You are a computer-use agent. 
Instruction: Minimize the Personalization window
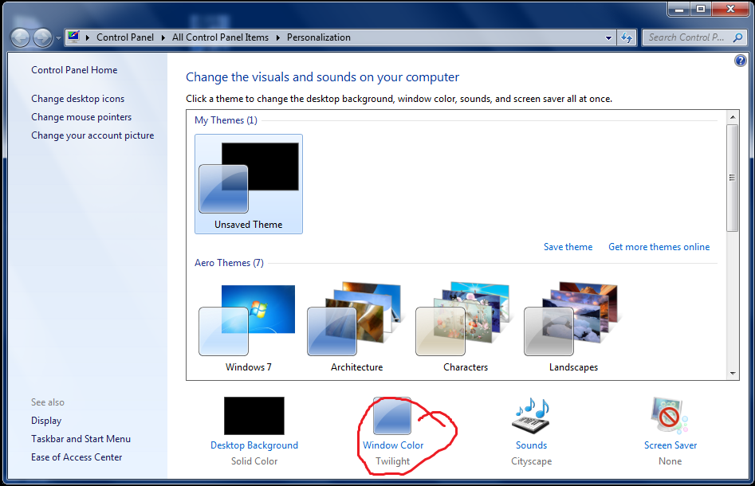point(679,9)
